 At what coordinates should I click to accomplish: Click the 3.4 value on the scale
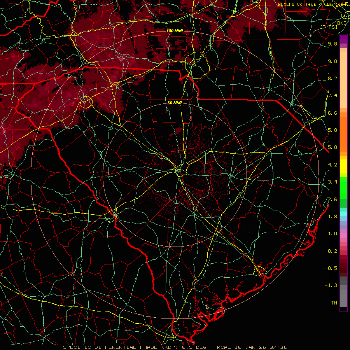(x=332, y=182)
